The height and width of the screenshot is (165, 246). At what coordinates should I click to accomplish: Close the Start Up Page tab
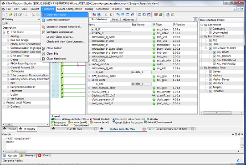tap(96, 129)
